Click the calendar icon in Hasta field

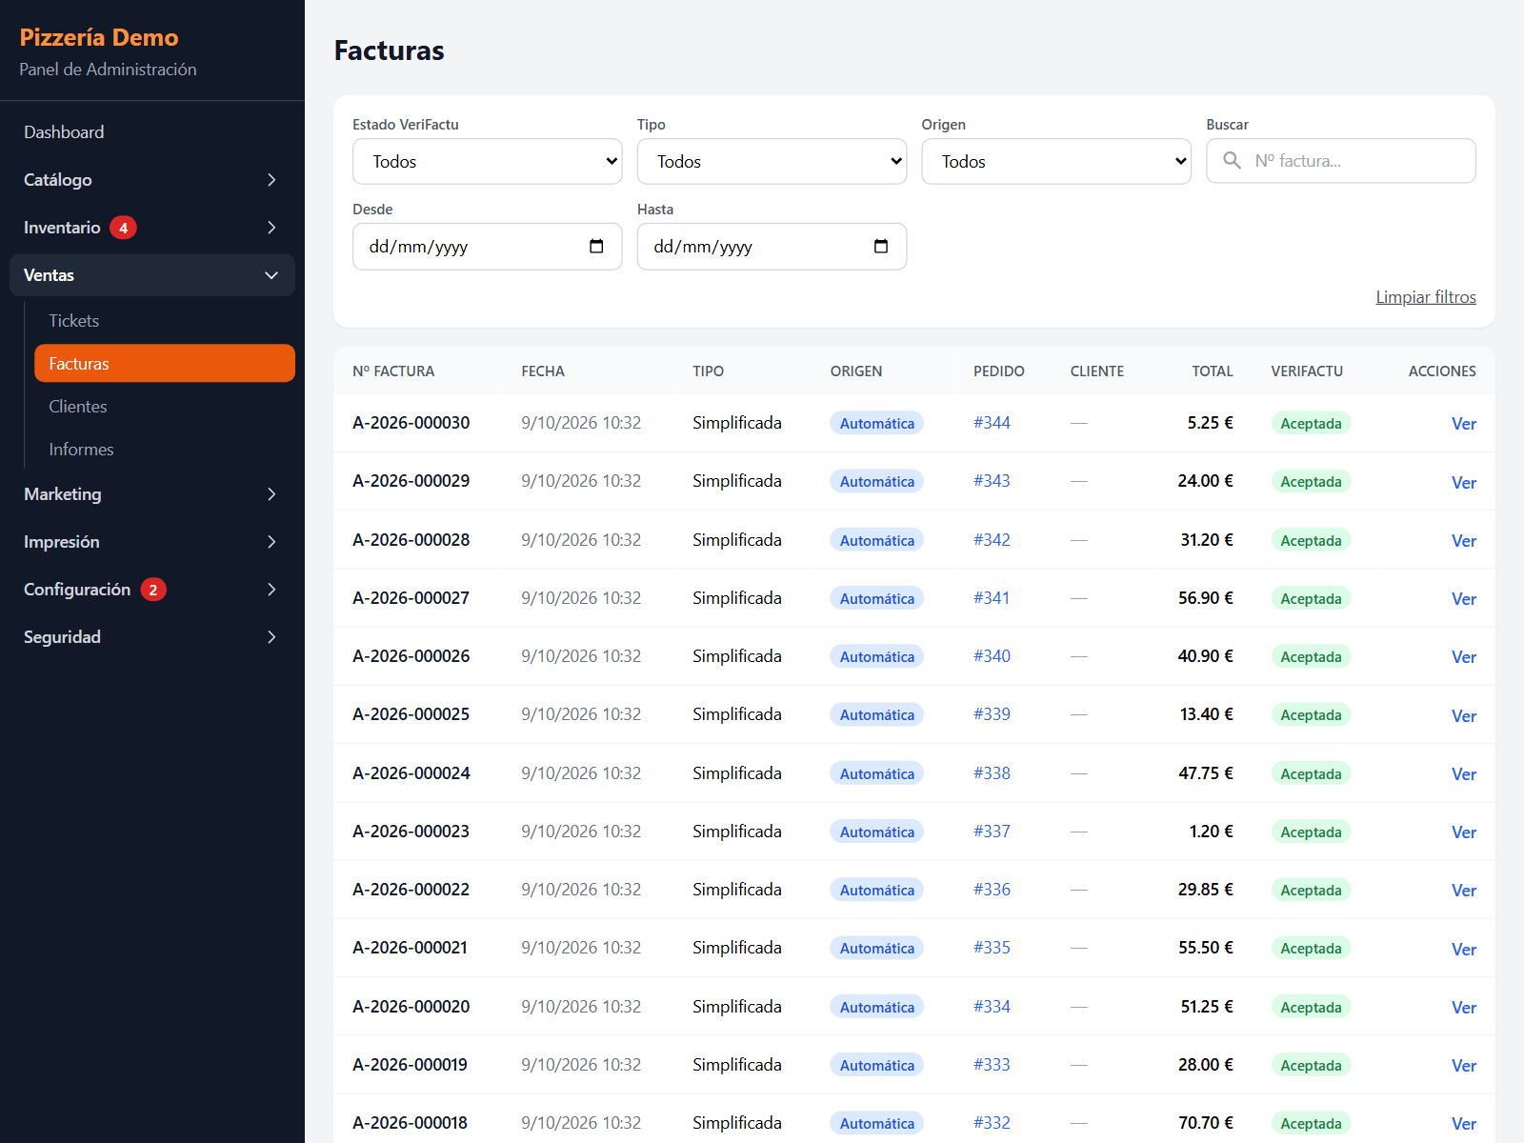point(881,247)
